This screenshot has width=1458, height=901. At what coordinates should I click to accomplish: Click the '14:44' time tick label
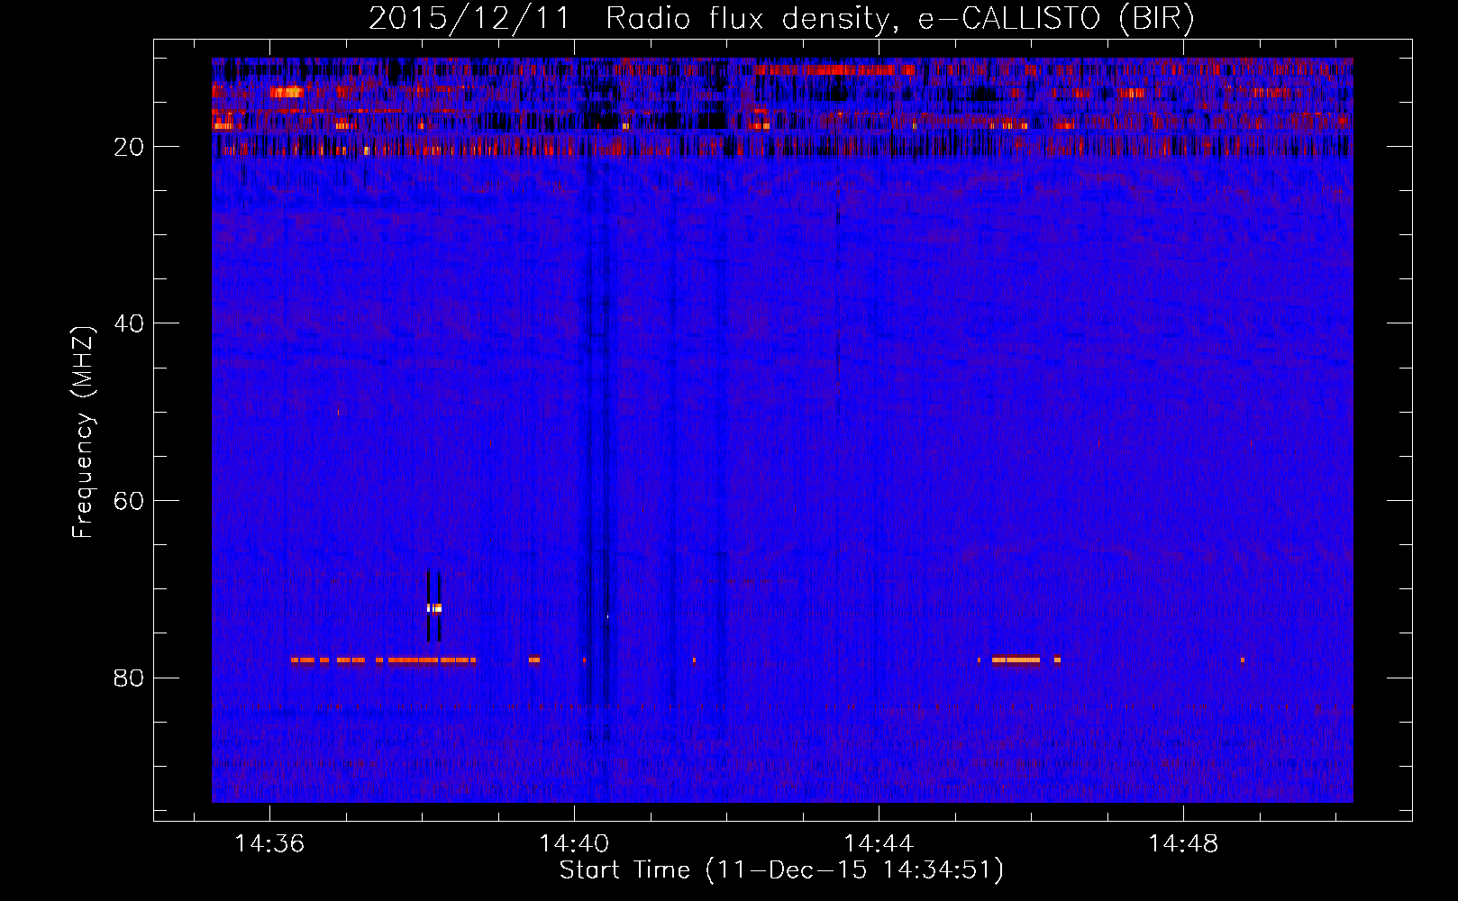click(x=879, y=844)
